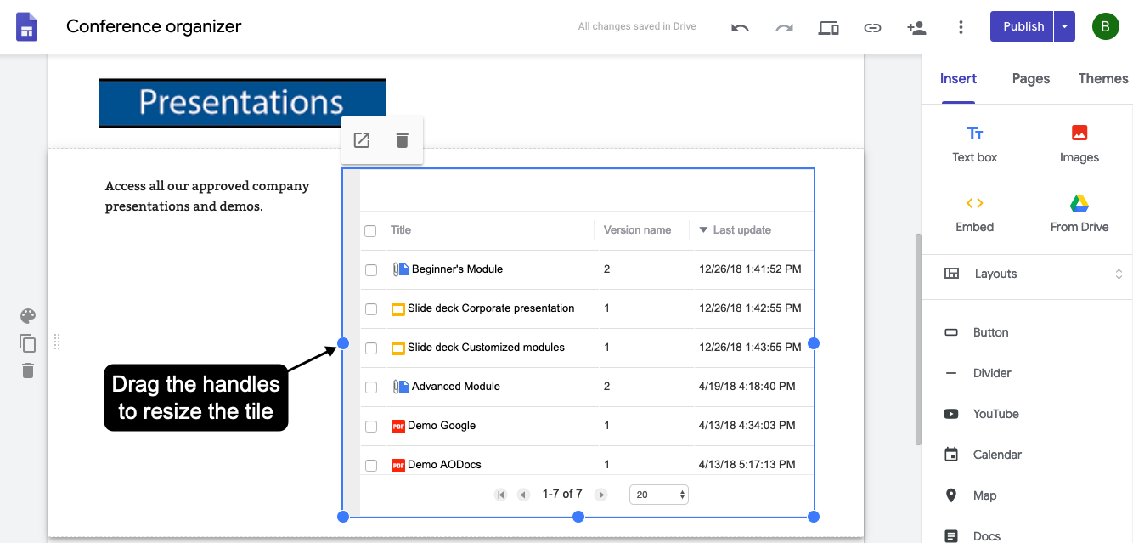Insert a Text box

click(x=974, y=143)
